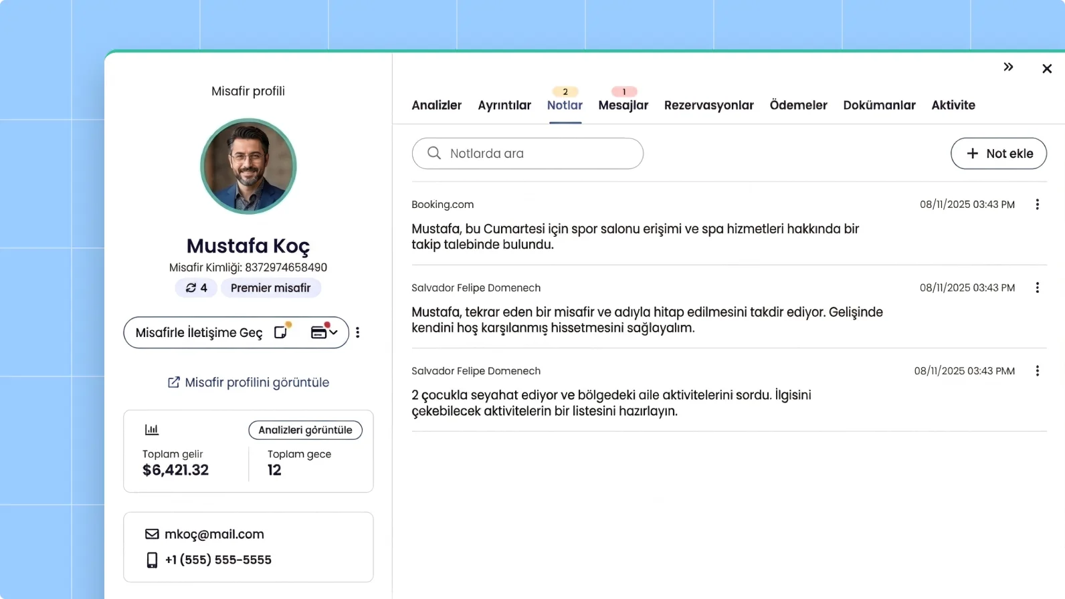
Task: Click the note about tekrar eden misafir
Action: (x=647, y=320)
